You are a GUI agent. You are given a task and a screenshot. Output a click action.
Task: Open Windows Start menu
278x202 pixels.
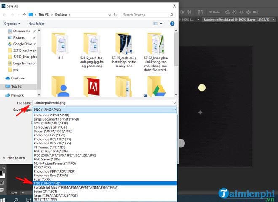point(3,200)
